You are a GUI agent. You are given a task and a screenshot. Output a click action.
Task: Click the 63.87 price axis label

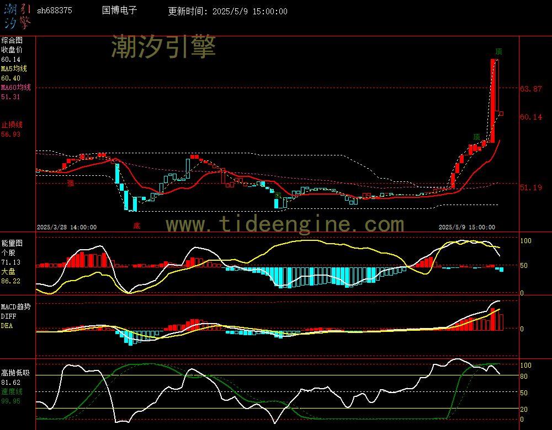click(x=531, y=89)
